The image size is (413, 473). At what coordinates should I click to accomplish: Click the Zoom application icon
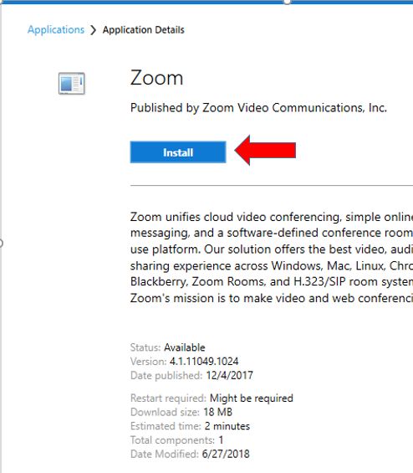[x=71, y=83]
